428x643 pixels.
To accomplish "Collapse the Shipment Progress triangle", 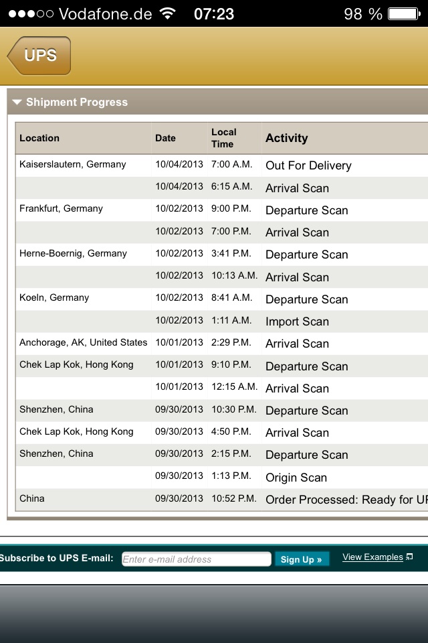I will [17, 102].
